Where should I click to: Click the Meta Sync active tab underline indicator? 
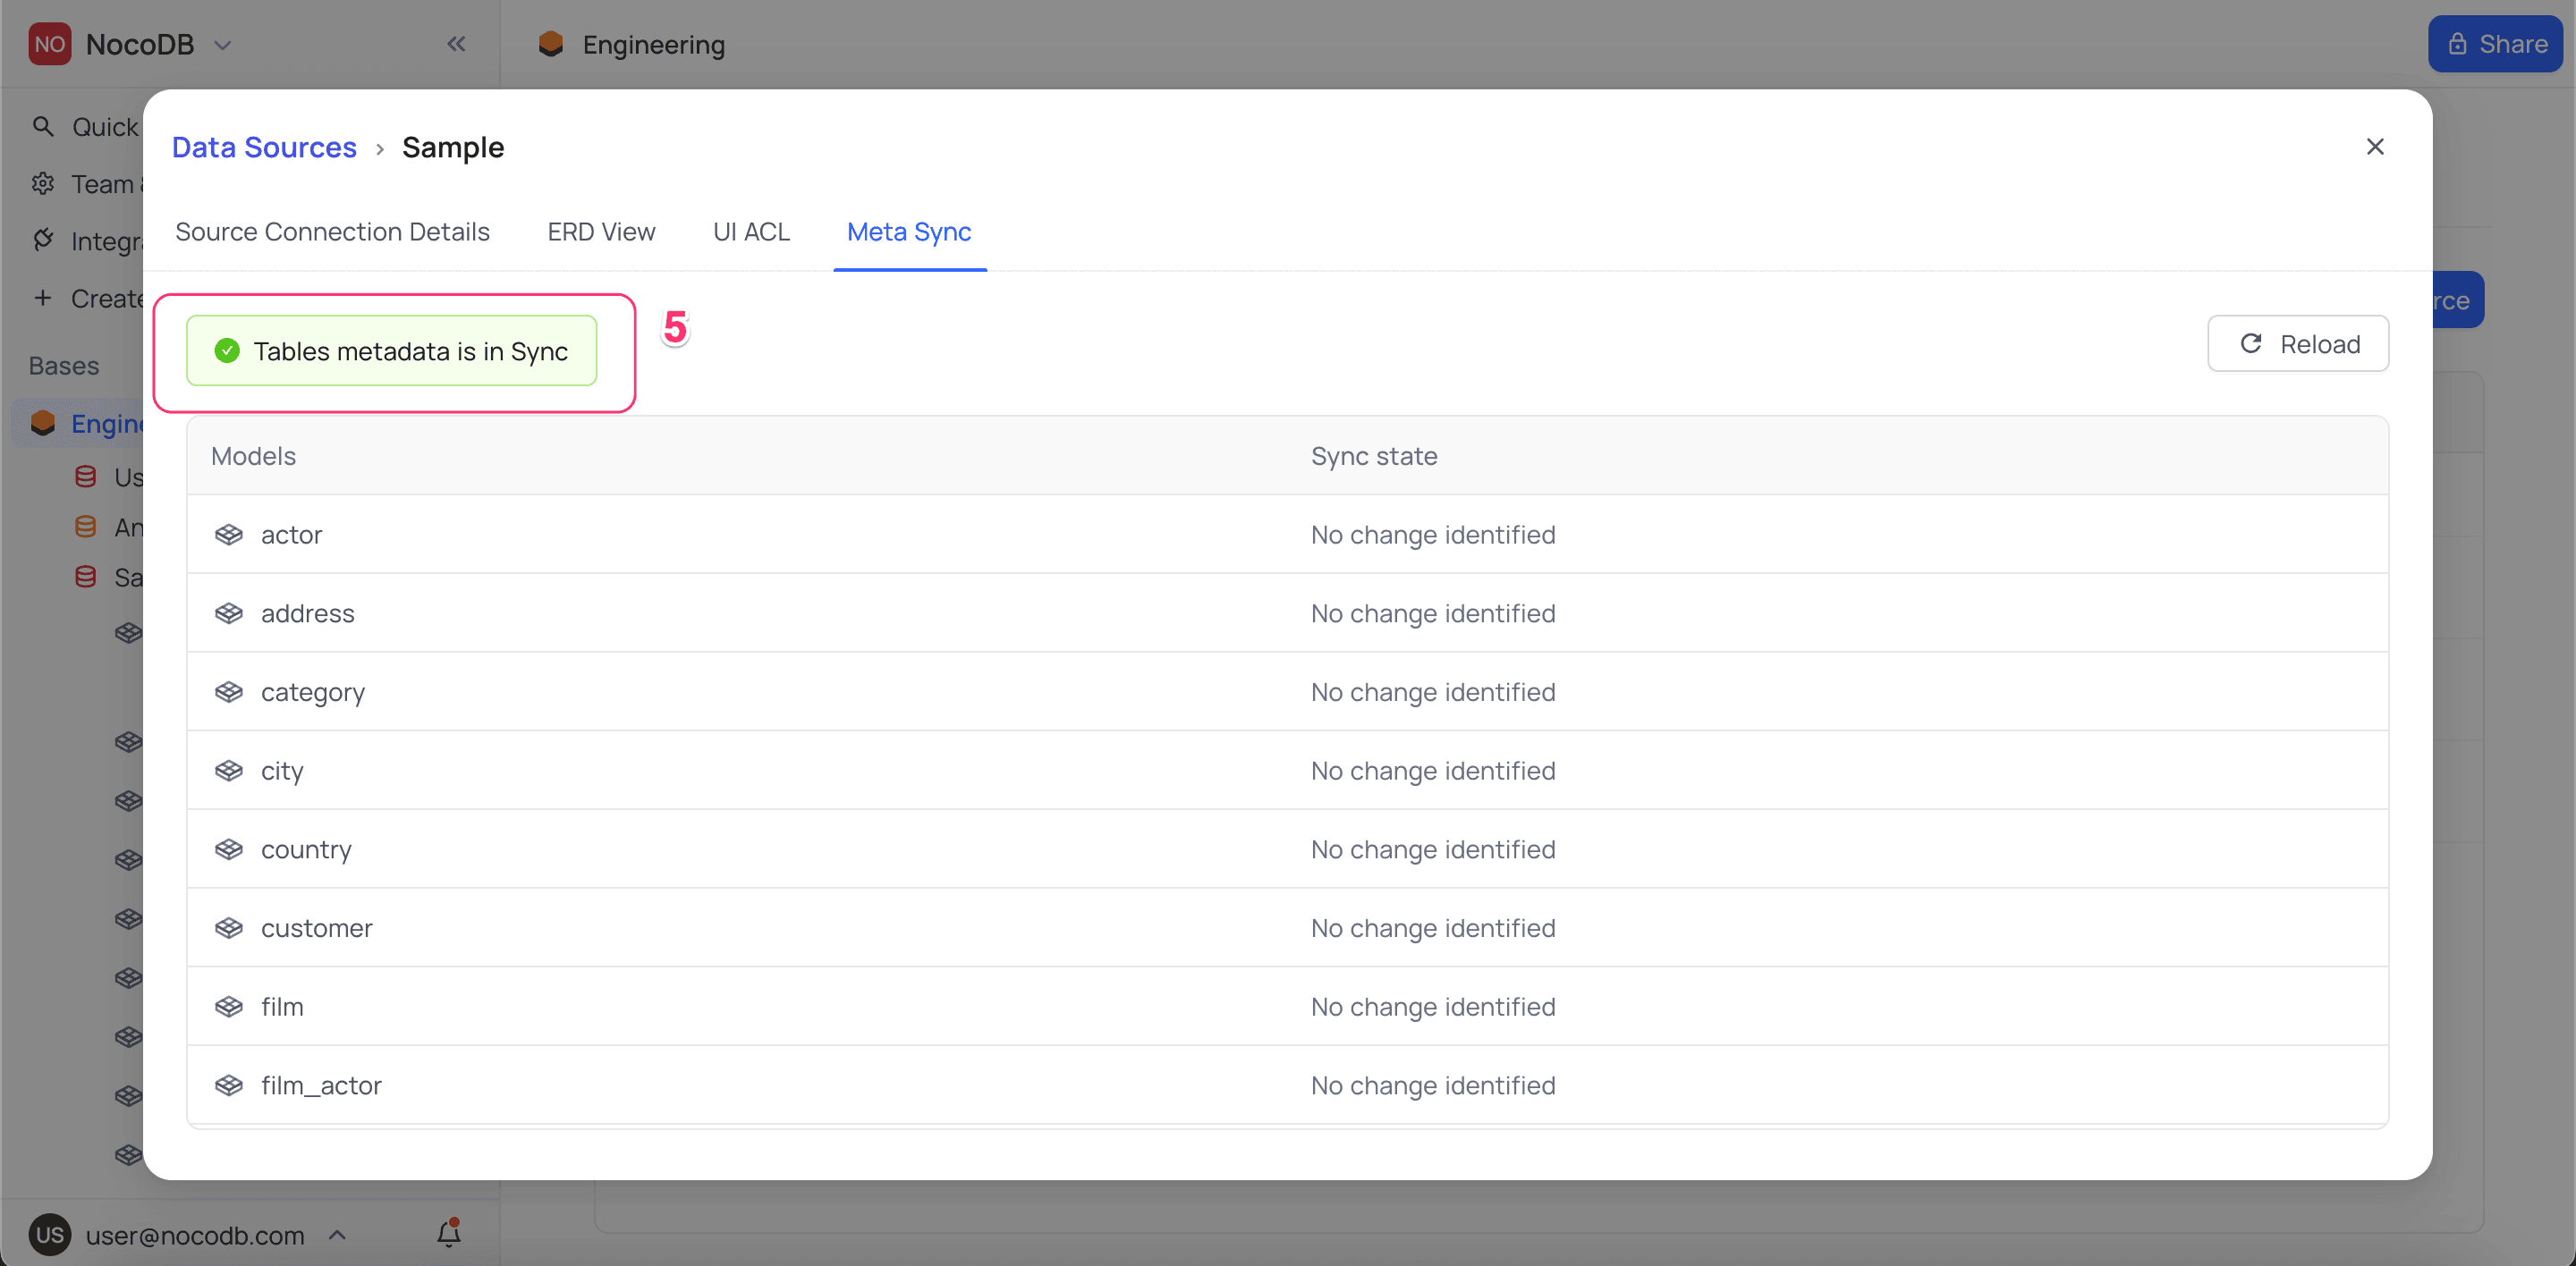point(909,266)
